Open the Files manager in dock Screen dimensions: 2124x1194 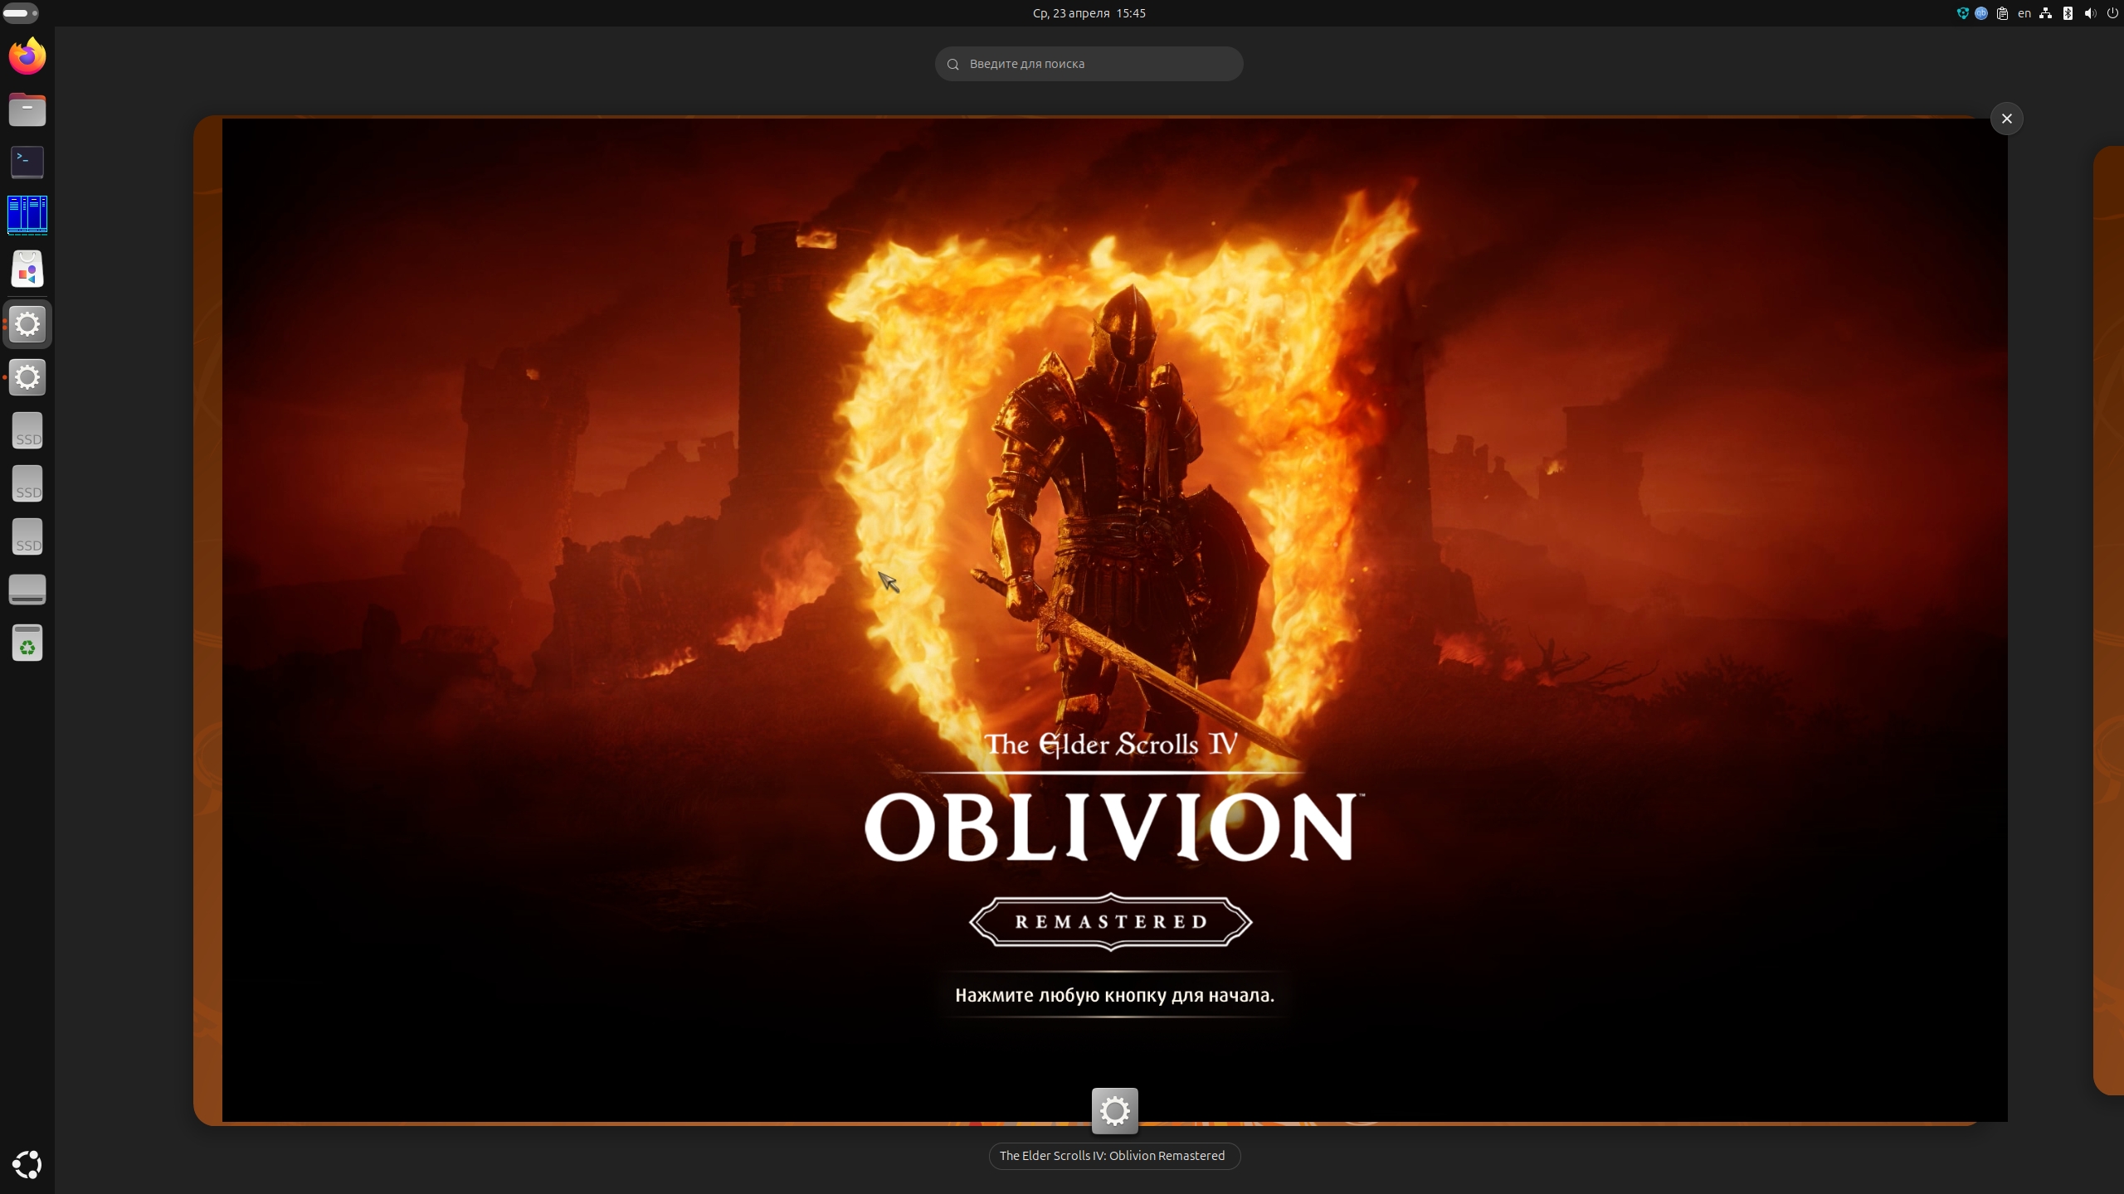[x=27, y=109]
